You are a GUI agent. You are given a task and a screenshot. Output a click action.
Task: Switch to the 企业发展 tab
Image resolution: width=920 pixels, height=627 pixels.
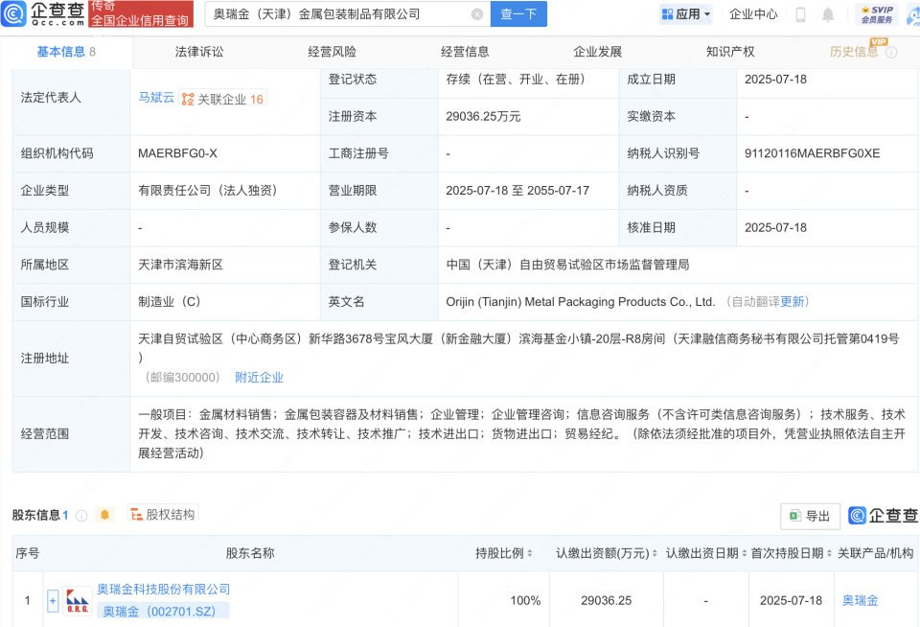[x=597, y=52]
